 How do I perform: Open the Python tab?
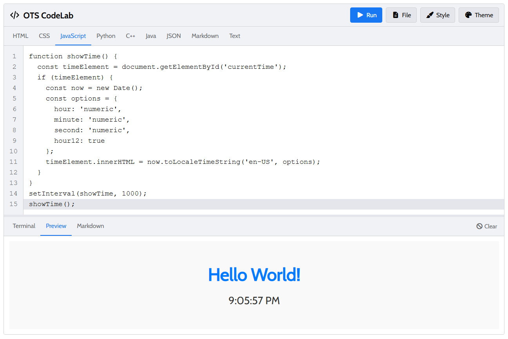coord(106,36)
